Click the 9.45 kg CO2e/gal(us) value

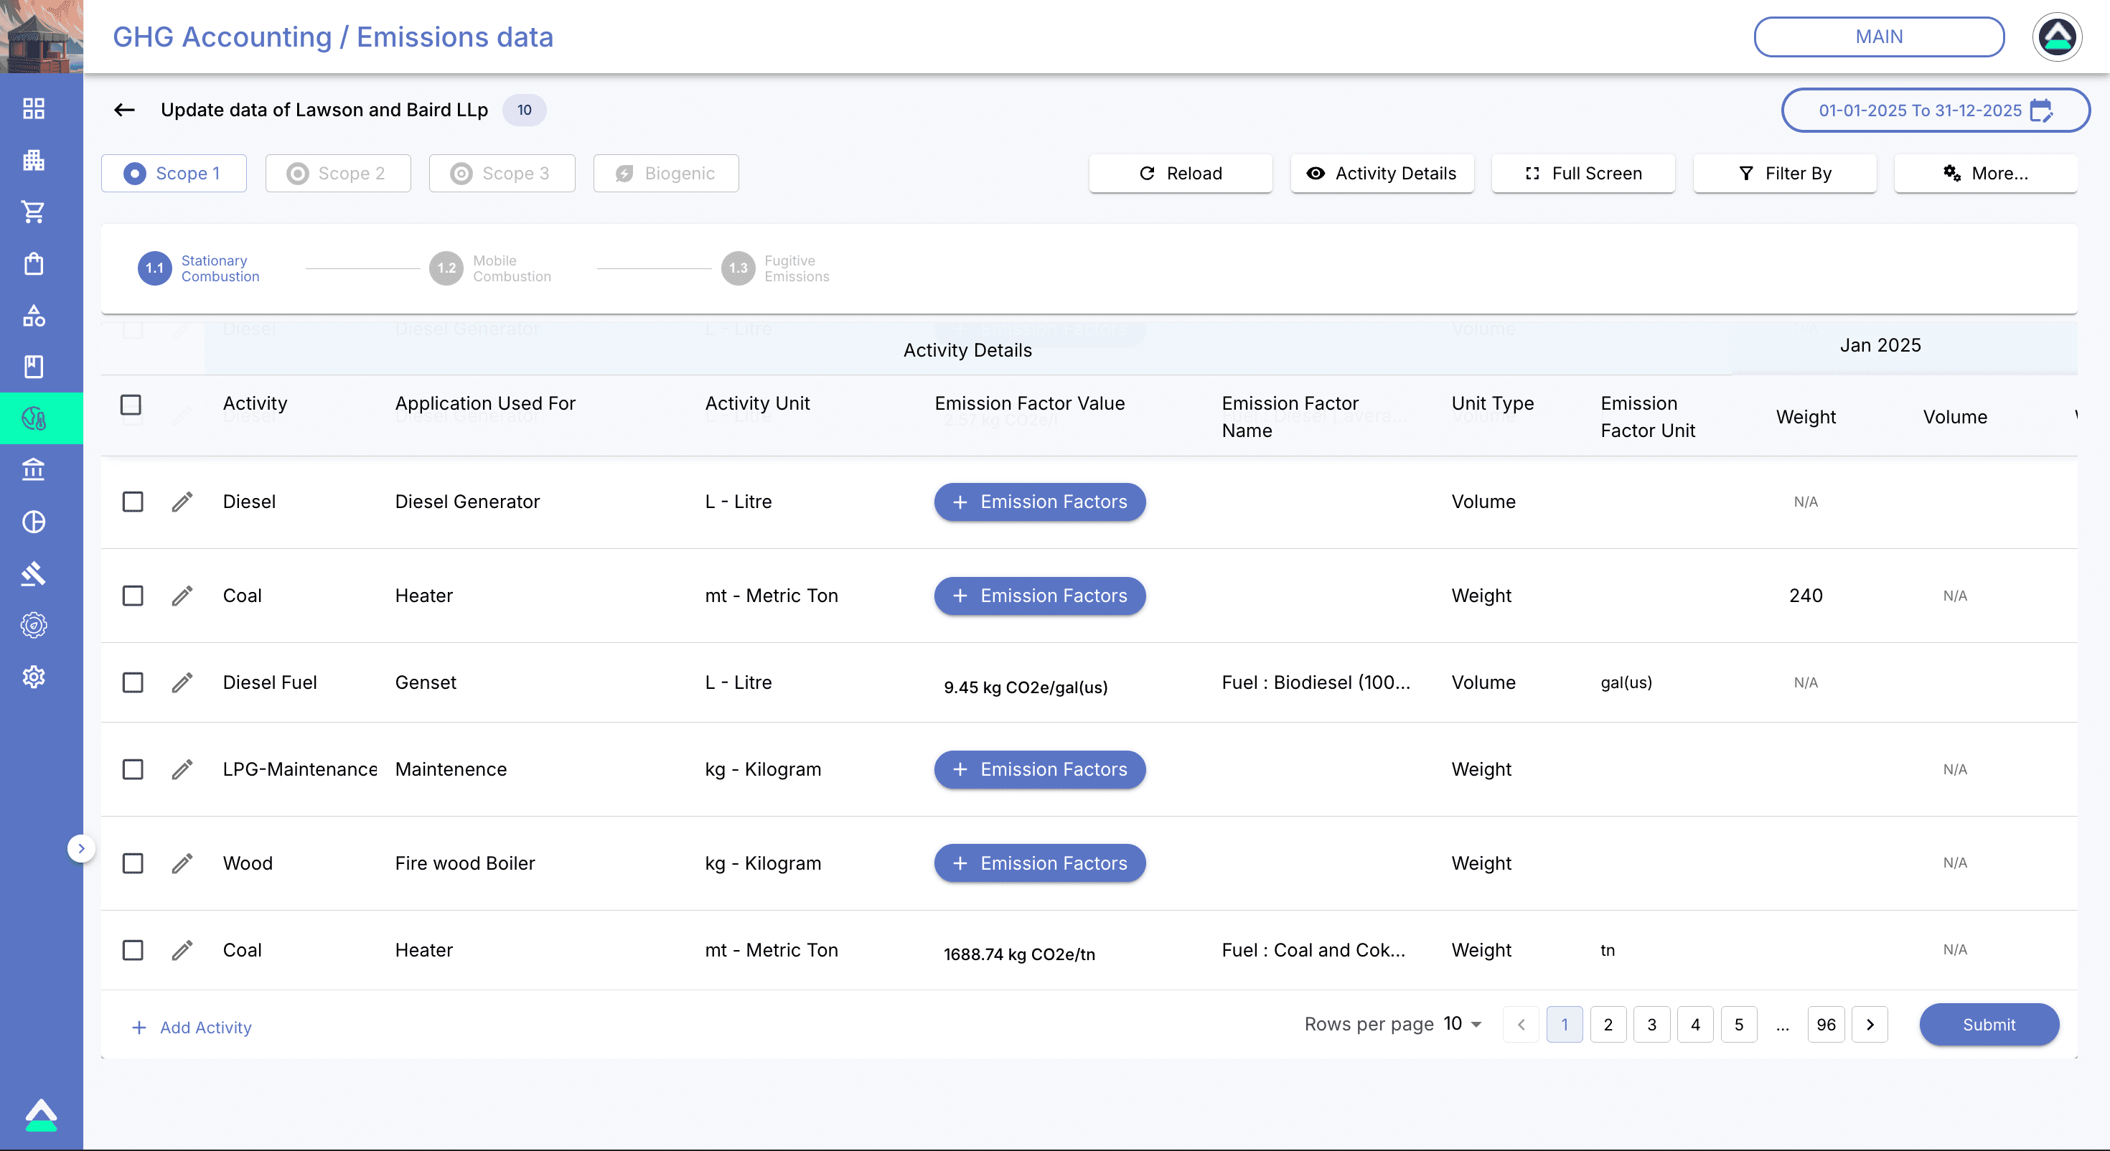click(1026, 687)
